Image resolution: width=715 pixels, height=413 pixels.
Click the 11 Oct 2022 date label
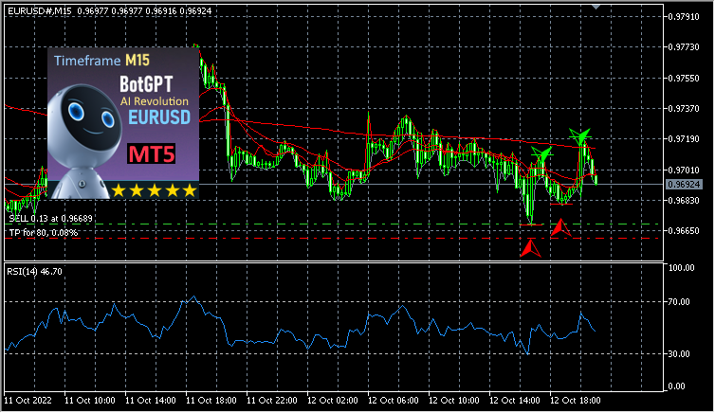(x=27, y=401)
